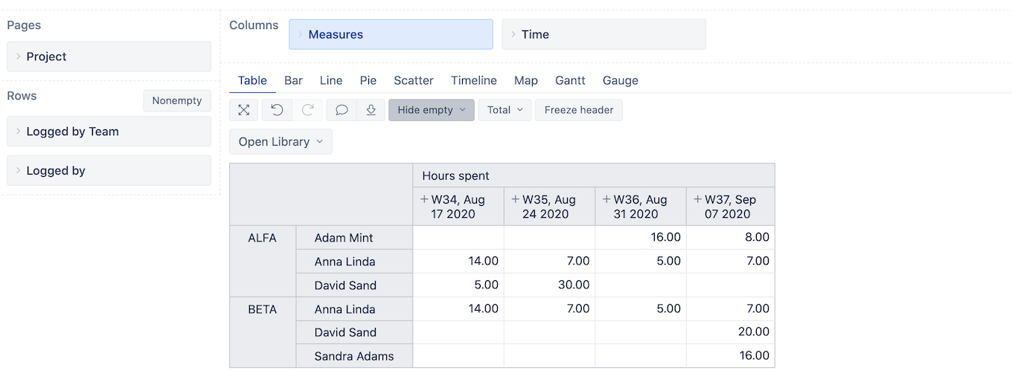Screen dimensions: 1012x388
Task: Toggle the Hide empty button
Action: (x=432, y=110)
